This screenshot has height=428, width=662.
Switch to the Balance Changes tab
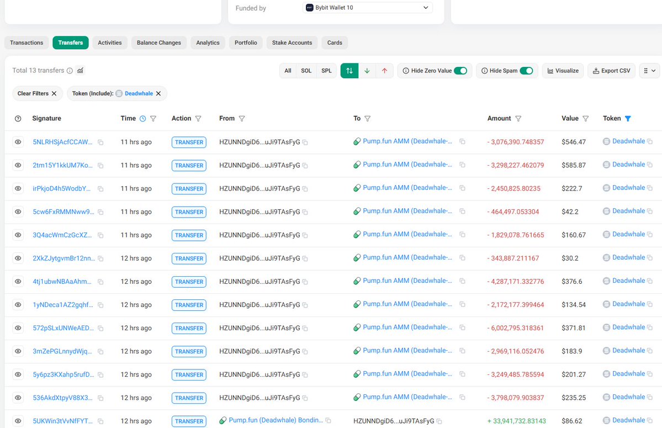click(x=158, y=43)
